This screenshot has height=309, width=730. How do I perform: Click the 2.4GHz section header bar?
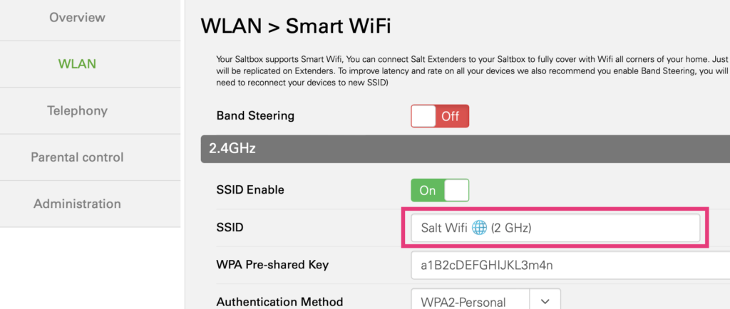point(463,150)
